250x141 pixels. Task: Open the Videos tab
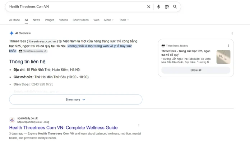[64, 20]
